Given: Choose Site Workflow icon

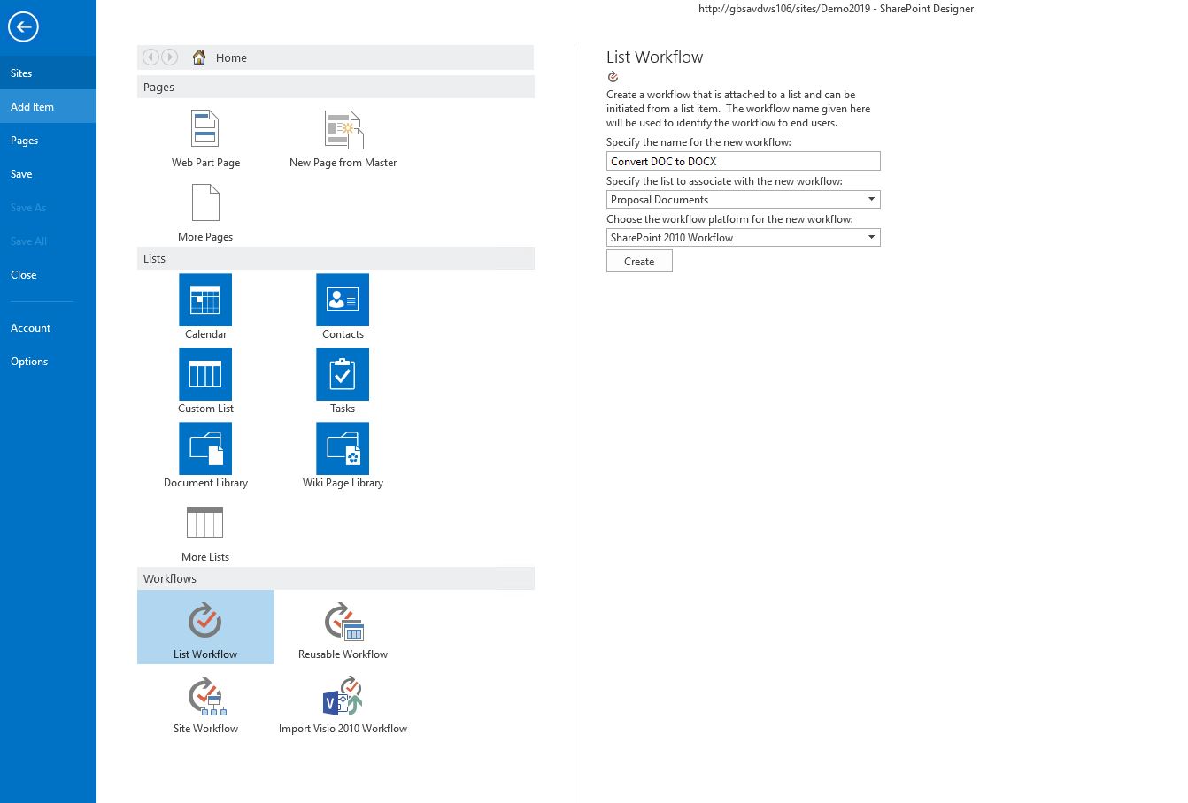Looking at the screenshot, I should click(x=206, y=697).
